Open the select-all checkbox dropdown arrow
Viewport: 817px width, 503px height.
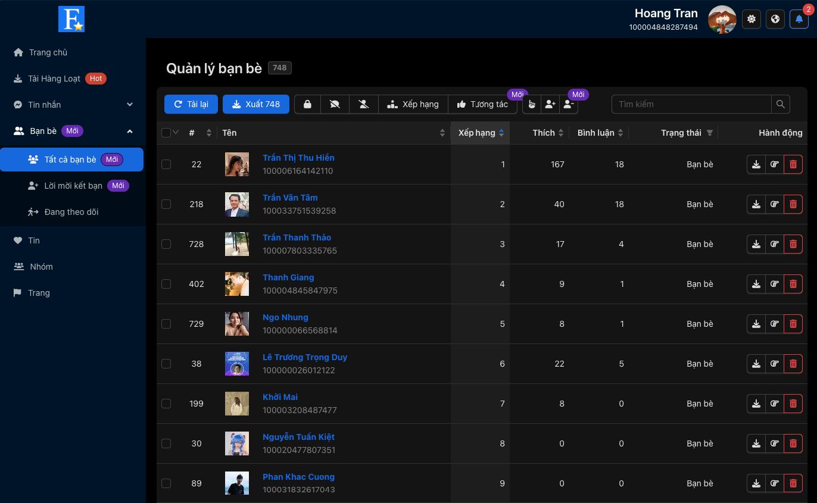pos(176,133)
